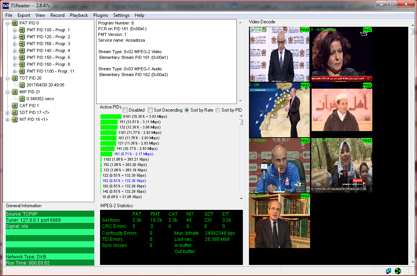Click the MIP icon beside MIP PID 21
Viewport: 417px width, 276px height.
click(x=15, y=92)
